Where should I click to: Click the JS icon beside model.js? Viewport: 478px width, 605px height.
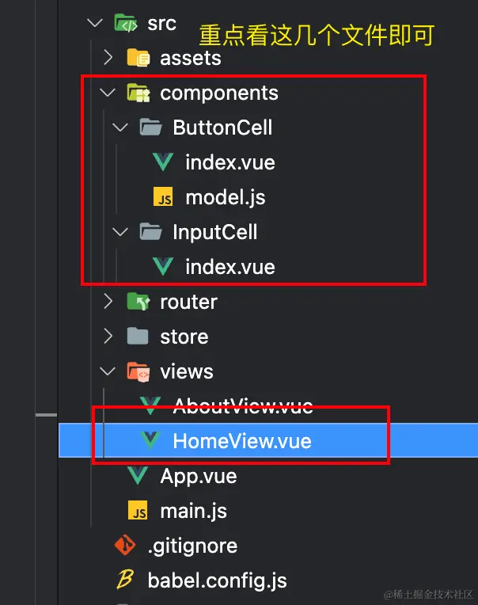[x=164, y=198]
